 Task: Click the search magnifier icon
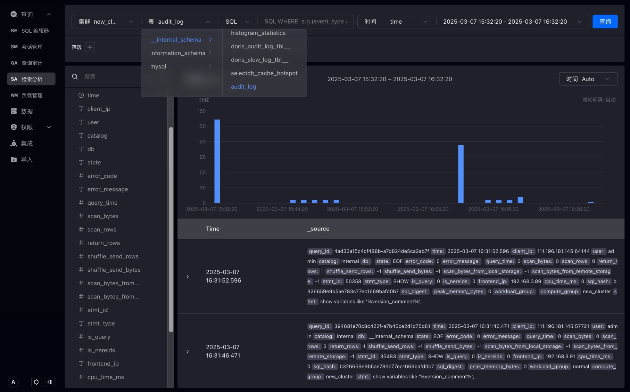tap(75, 76)
